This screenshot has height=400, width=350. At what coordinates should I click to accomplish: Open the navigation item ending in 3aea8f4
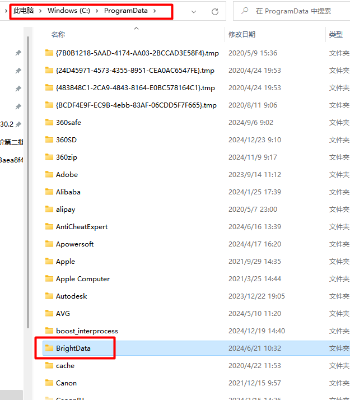pyautogui.click(x=11, y=160)
